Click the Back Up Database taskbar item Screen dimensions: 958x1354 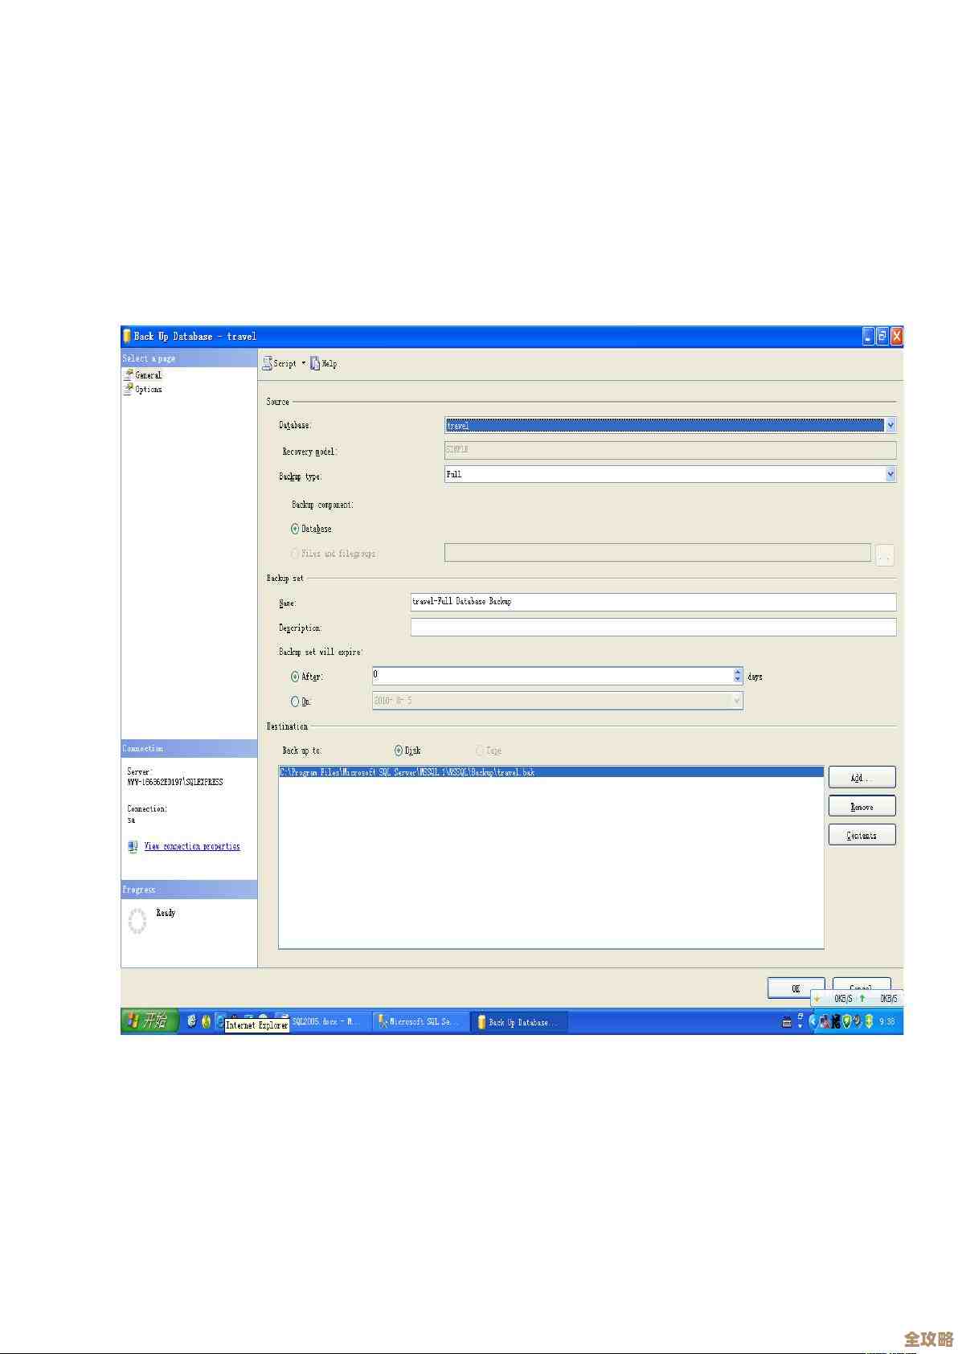[x=517, y=1022]
